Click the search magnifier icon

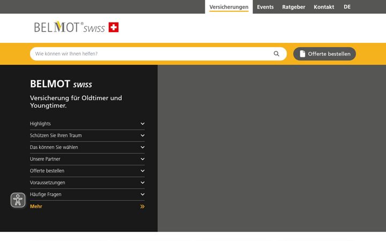coord(277,54)
